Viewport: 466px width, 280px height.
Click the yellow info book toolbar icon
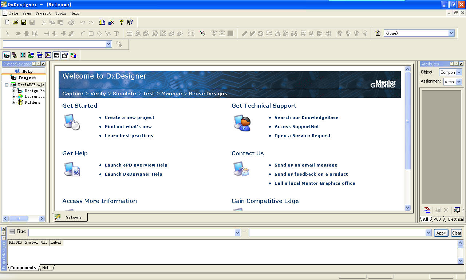click(x=102, y=22)
